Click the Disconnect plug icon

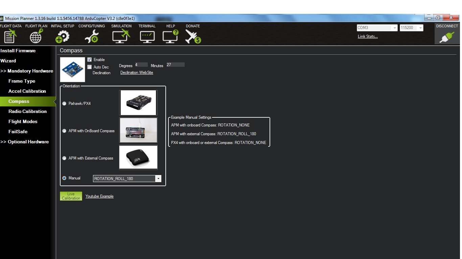(x=447, y=37)
